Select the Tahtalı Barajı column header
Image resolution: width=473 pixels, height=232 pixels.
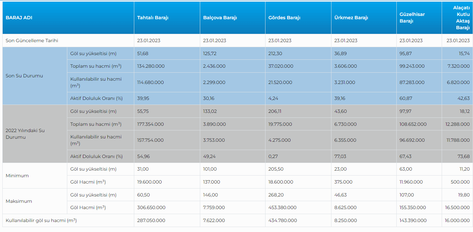153,18
